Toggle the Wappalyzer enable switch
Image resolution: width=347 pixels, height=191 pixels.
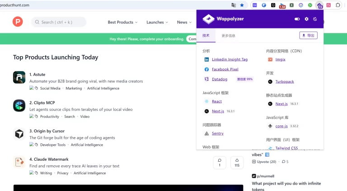(x=297, y=19)
